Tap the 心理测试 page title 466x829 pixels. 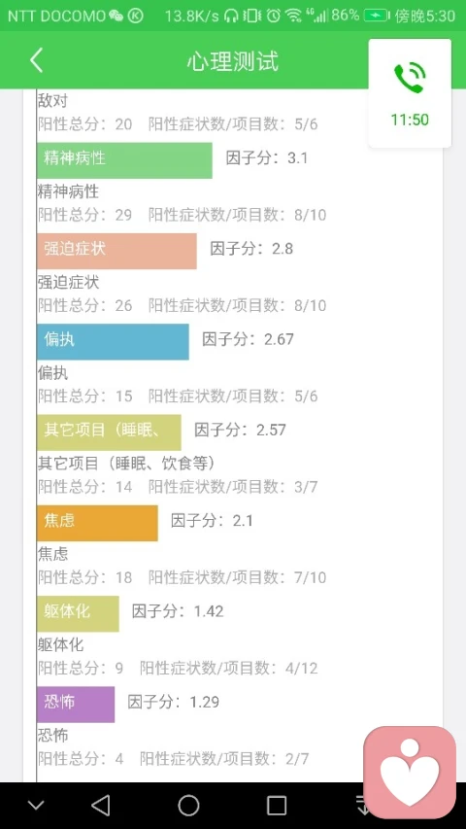click(232, 61)
